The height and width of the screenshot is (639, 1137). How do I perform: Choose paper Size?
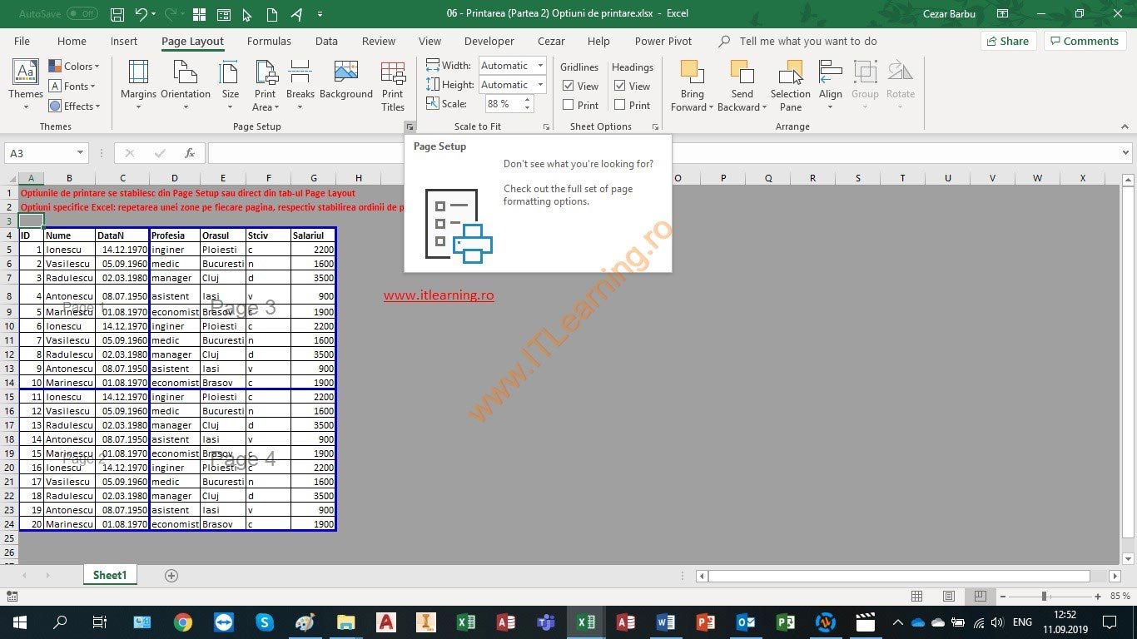(231, 85)
